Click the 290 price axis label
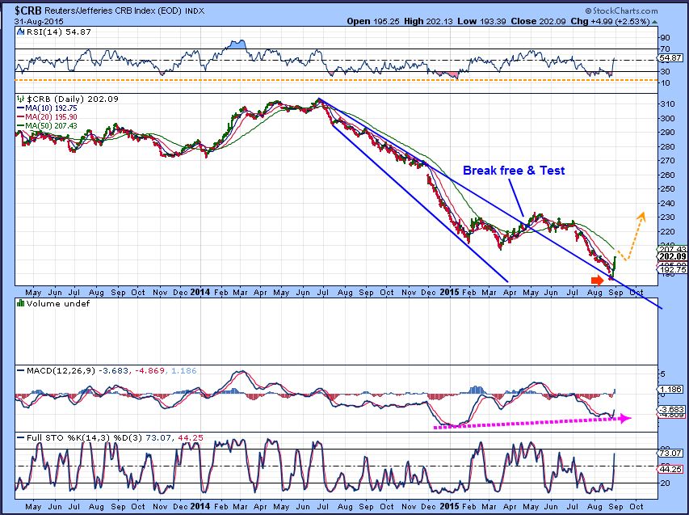 668,133
